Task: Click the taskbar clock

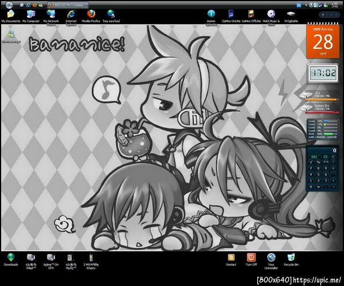Action: pyautogui.click(x=335, y=5)
